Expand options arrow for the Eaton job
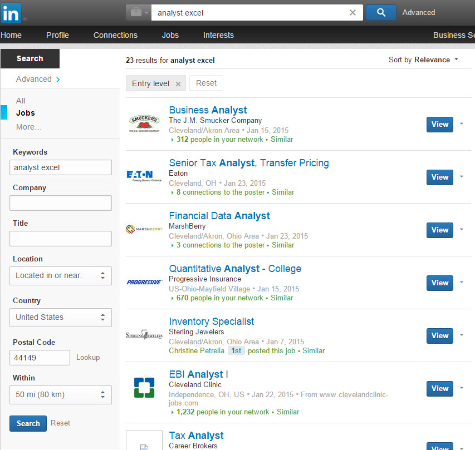Image resolution: width=475 pixels, height=450 pixels. (x=462, y=176)
